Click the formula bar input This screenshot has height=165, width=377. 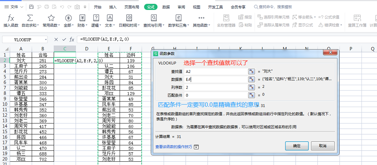[227, 40]
